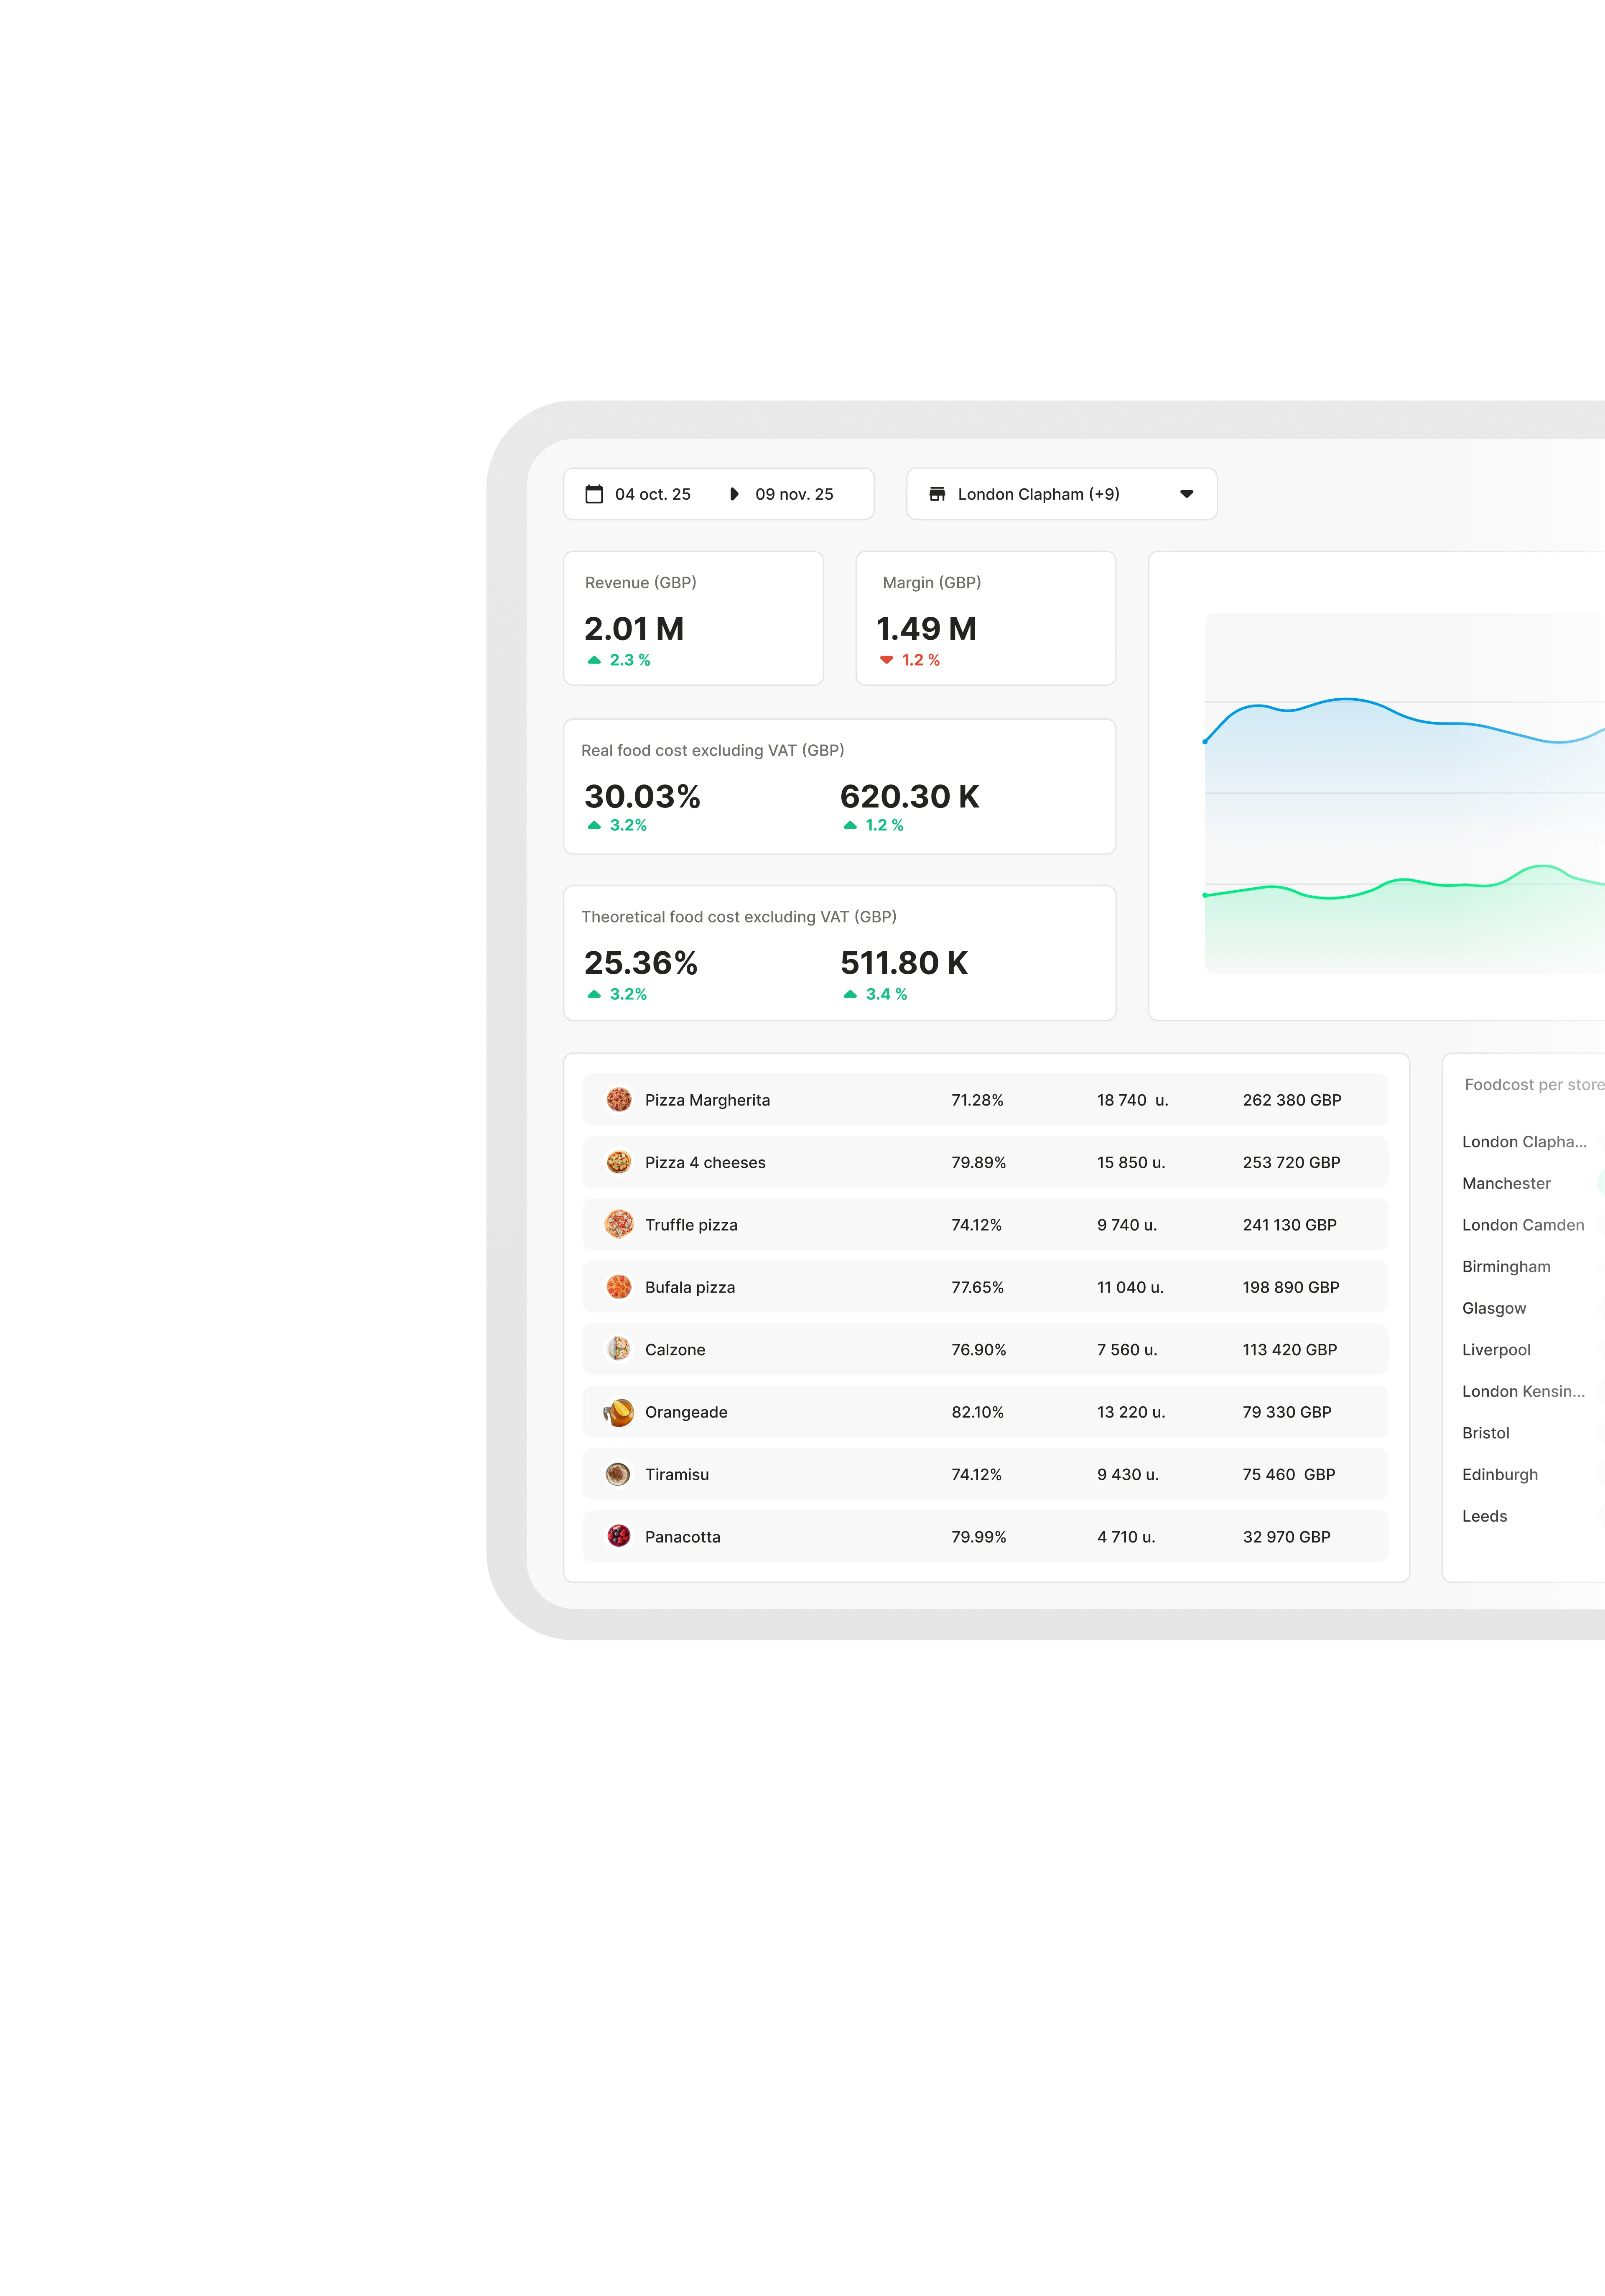This screenshot has height=2296, width=1605.
Task: Click the arrow between the two dates
Action: (x=734, y=494)
